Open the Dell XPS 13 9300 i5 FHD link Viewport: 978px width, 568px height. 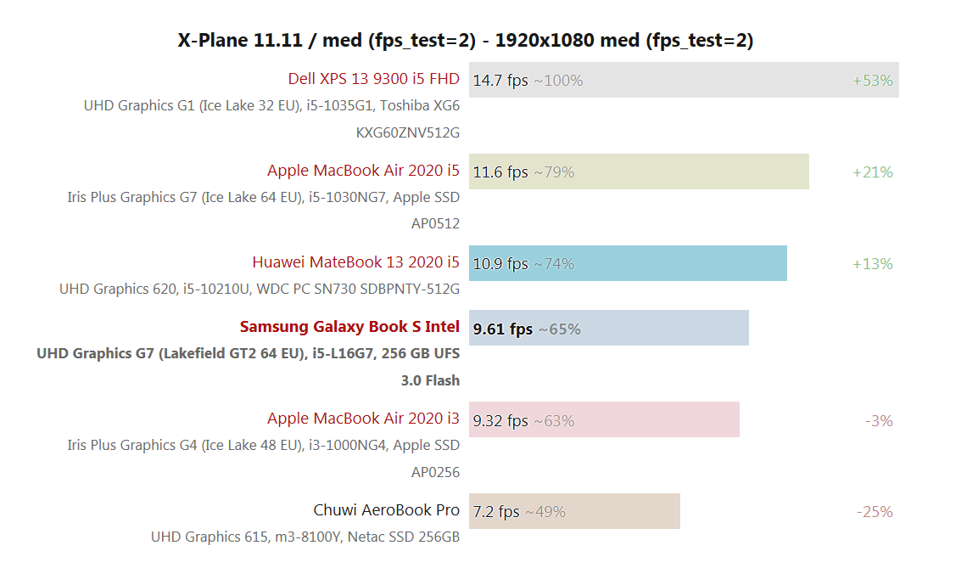(373, 79)
